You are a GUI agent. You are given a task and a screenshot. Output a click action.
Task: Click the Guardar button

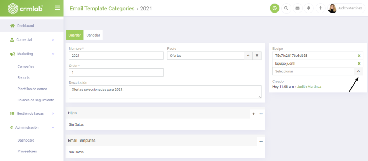click(75, 35)
